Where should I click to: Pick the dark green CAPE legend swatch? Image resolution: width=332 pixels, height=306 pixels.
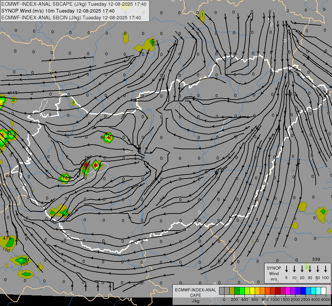[237, 291]
